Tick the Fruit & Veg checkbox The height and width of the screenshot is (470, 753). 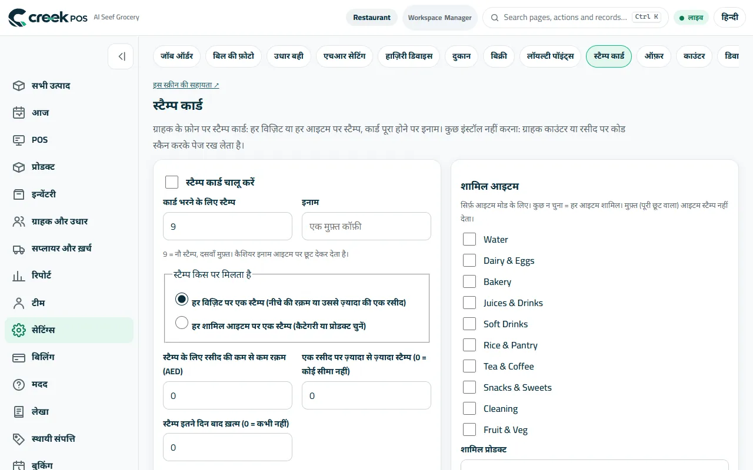coord(469,429)
